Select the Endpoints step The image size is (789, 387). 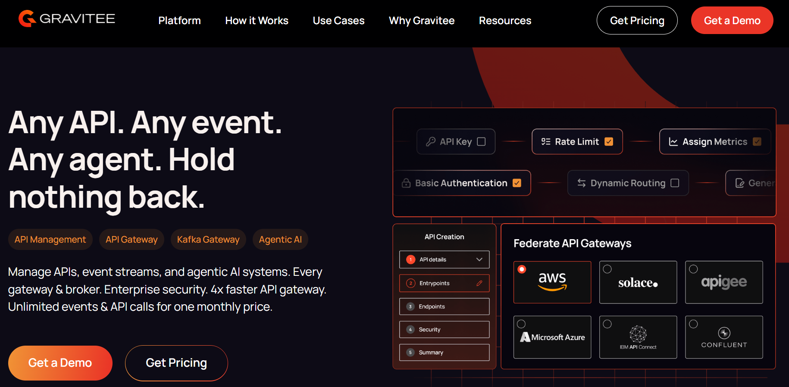pyautogui.click(x=444, y=306)
